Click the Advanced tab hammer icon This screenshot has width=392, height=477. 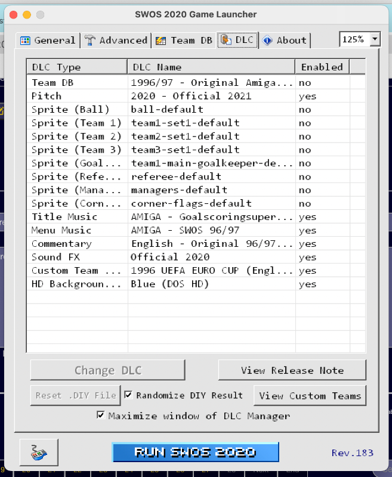[90, 41]
